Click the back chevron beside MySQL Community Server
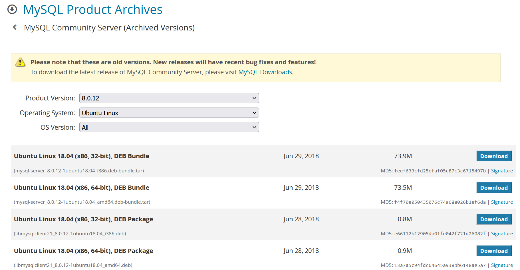 click(15, 27)
